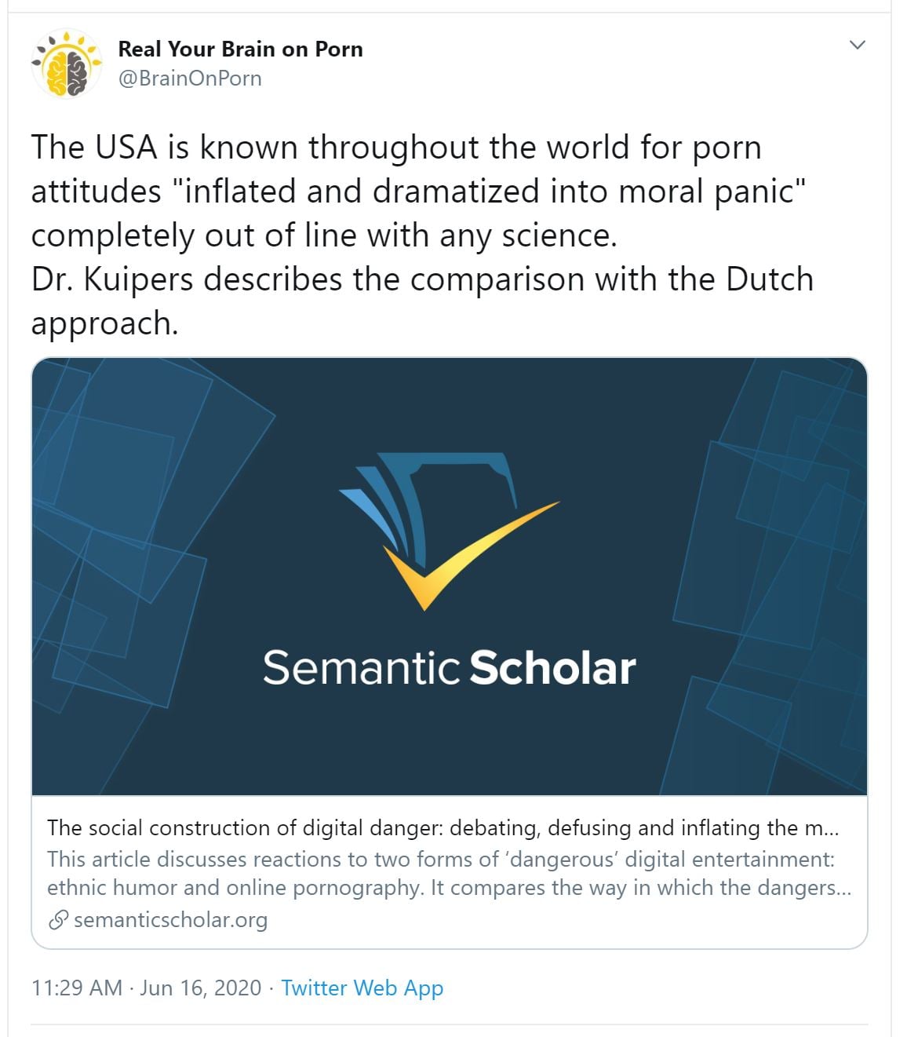Click the word "approach." ending the tweet
This screenshot has height=1037, width=907.
[x=104, y=323]
